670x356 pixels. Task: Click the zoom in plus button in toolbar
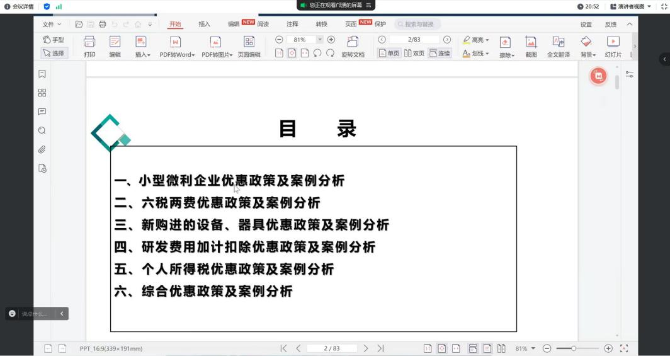(331, 40)
